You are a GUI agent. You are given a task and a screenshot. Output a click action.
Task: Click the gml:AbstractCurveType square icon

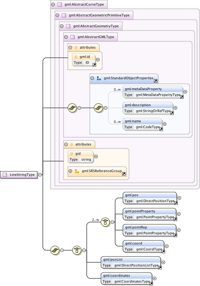60,5
